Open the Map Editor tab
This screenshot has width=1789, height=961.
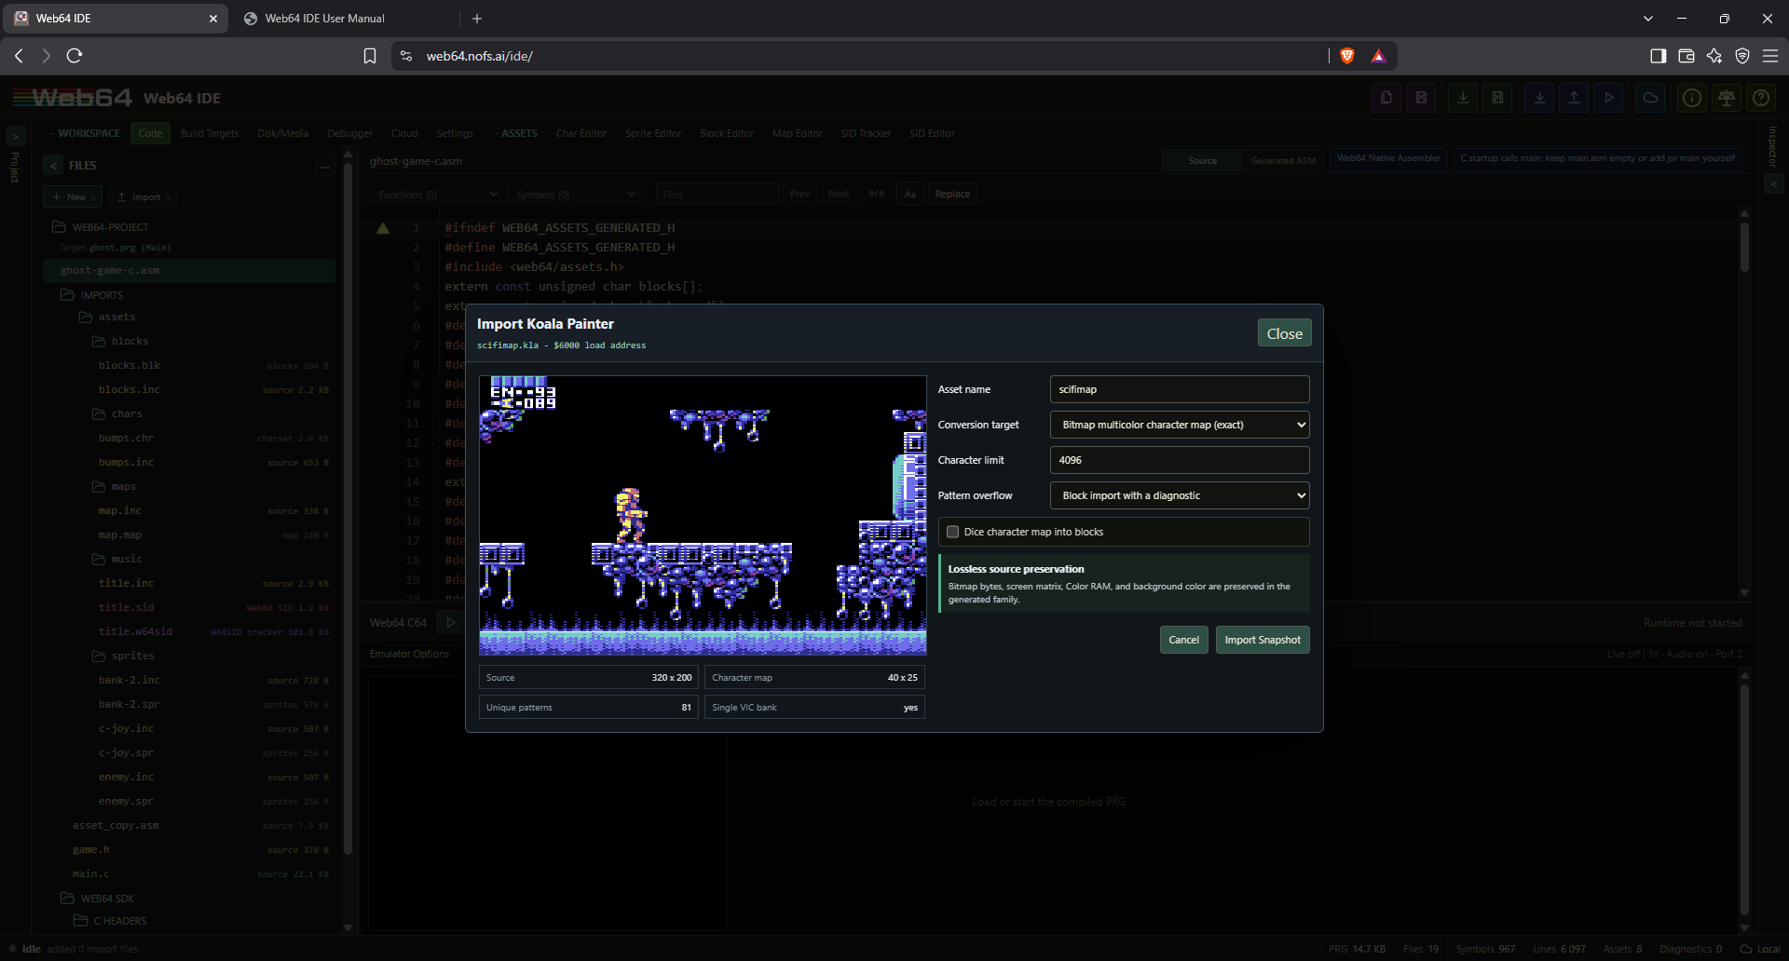pyautogui.click(x=797, y=133)
